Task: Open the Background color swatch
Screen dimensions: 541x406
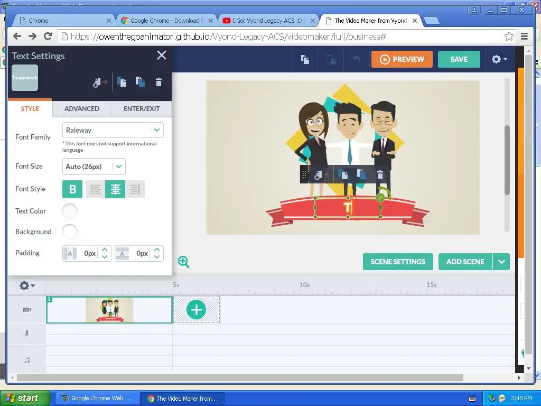Action: 70,232
